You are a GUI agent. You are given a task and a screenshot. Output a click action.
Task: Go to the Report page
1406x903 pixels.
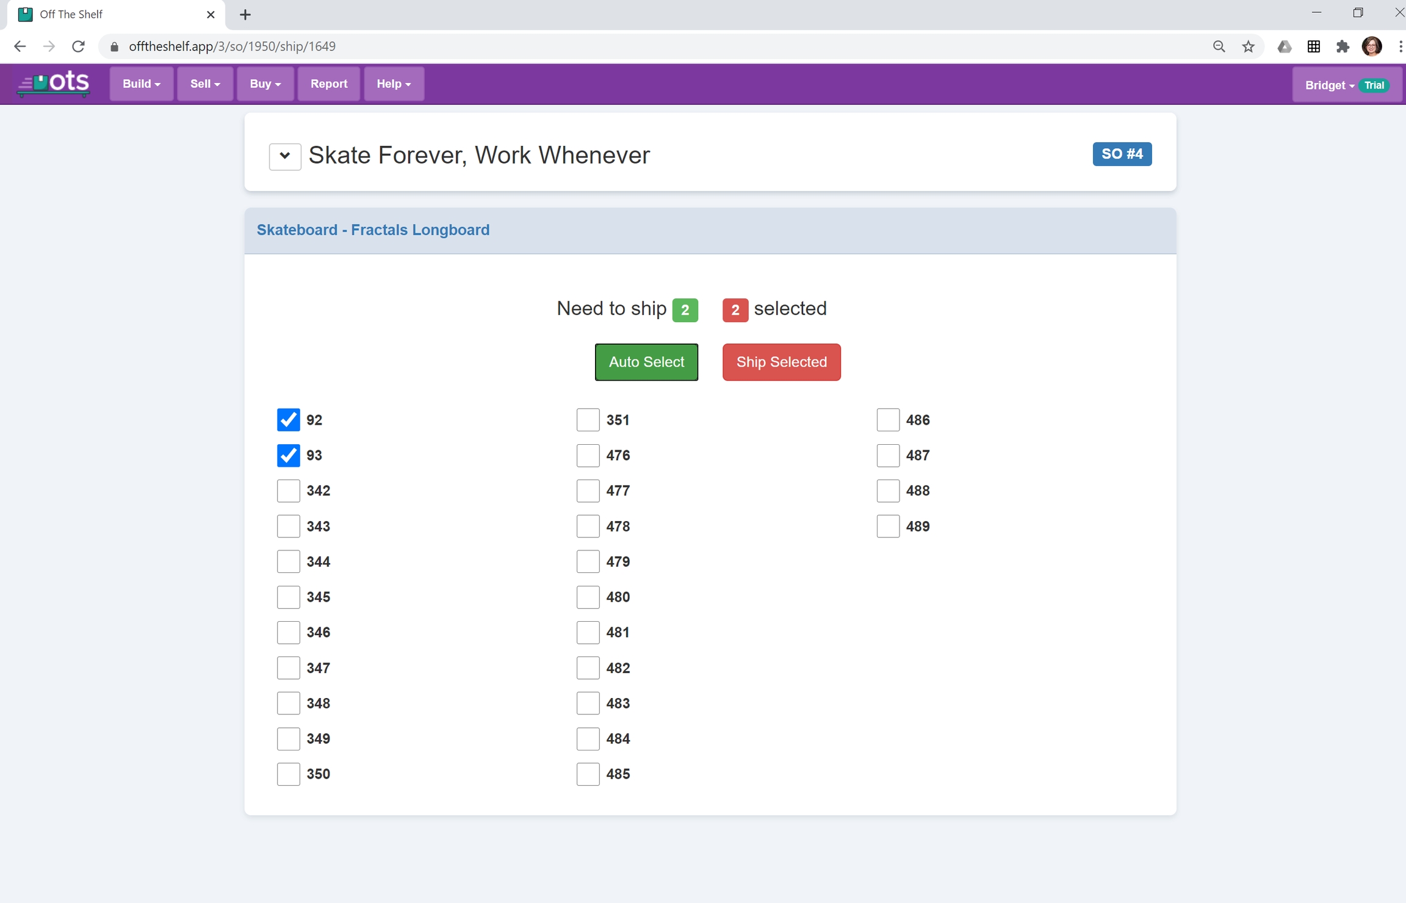pos(328,84)
